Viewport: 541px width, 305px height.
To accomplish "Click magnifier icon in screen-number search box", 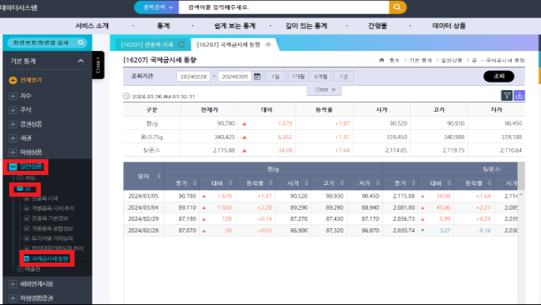I will click(x=81, y=42).
